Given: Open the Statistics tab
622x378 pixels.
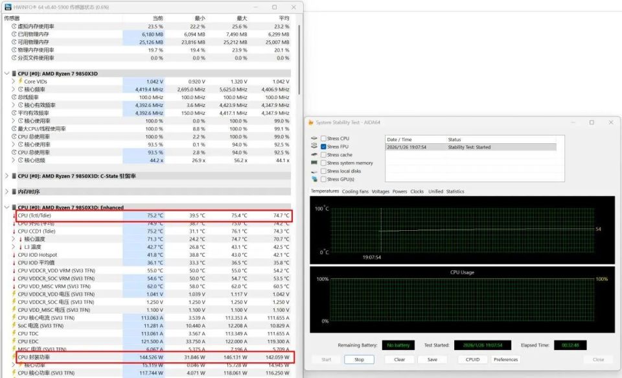Looking at the screenshot, I should coord(455,191).
